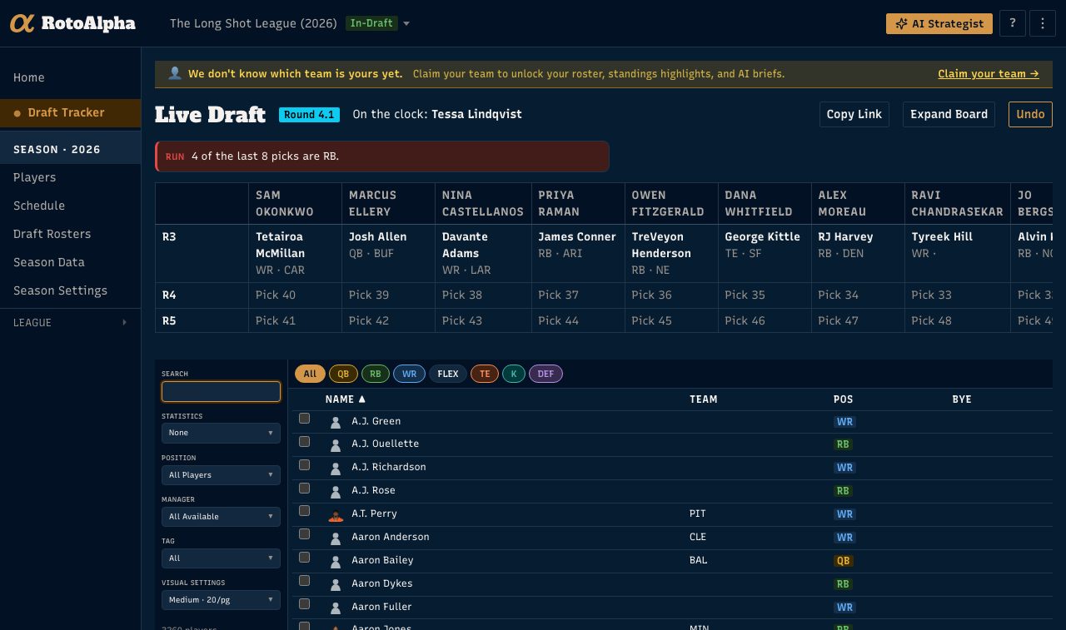This screenshot has height=630, width=1066.
Task: Filter players by All positions pill
Action: (x=310, y=375)
